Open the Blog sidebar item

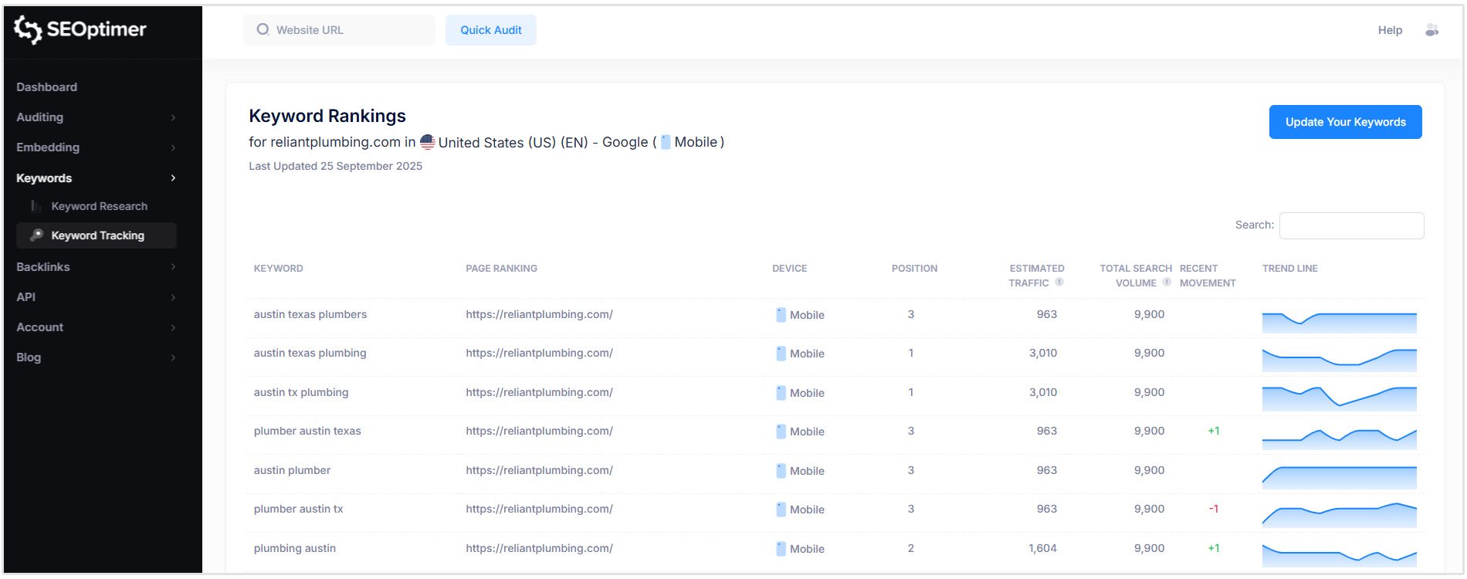[x=29, y=357]
